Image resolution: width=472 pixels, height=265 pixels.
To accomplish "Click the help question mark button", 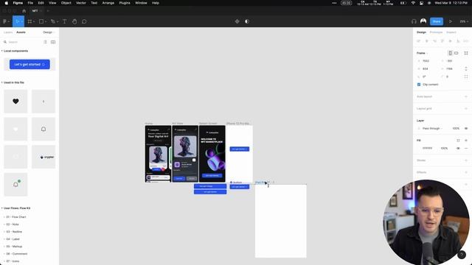I will coord(462,255).
